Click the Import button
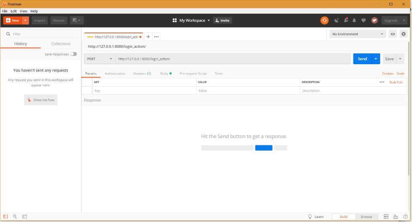 point(40,20)
